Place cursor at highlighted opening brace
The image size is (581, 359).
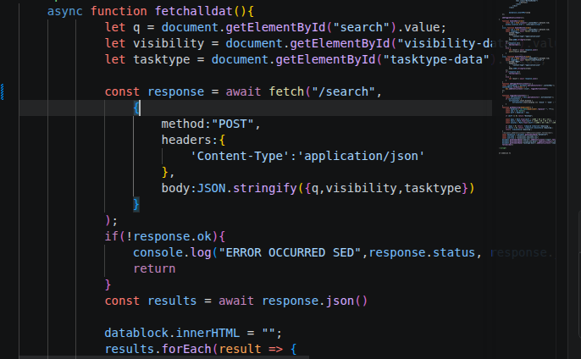136,108
